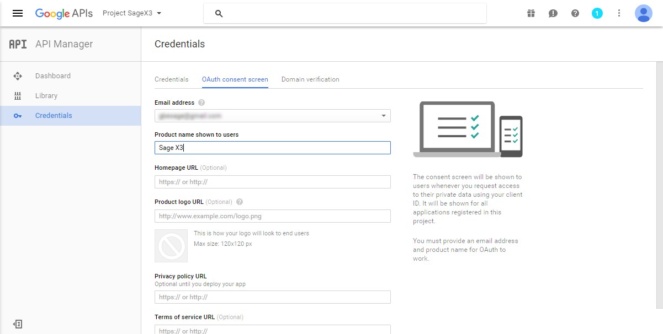Screen dimensions: 663x334
Task: Open the hamburger navigation menu
Action: [x=18, y=13]
